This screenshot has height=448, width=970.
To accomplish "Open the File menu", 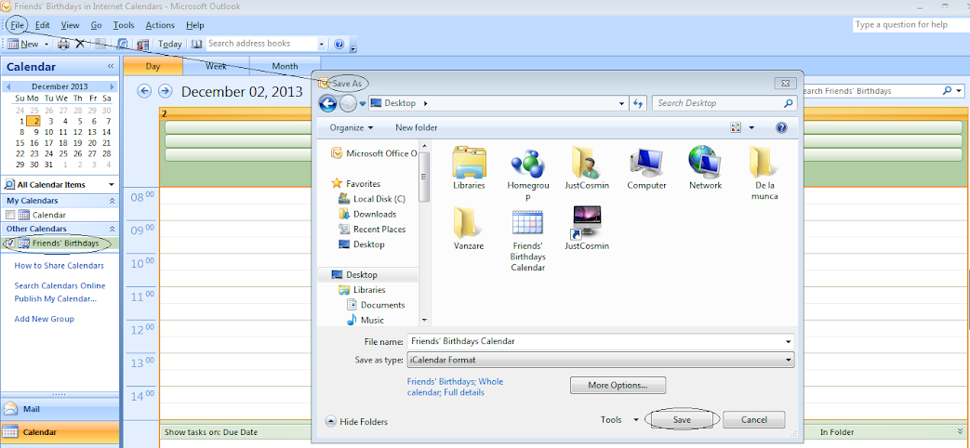I will [x=18, y=25].
